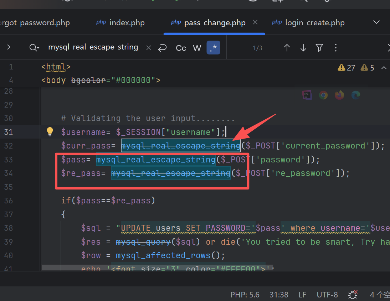Click the 1/3 search results counter

[257, 48]
